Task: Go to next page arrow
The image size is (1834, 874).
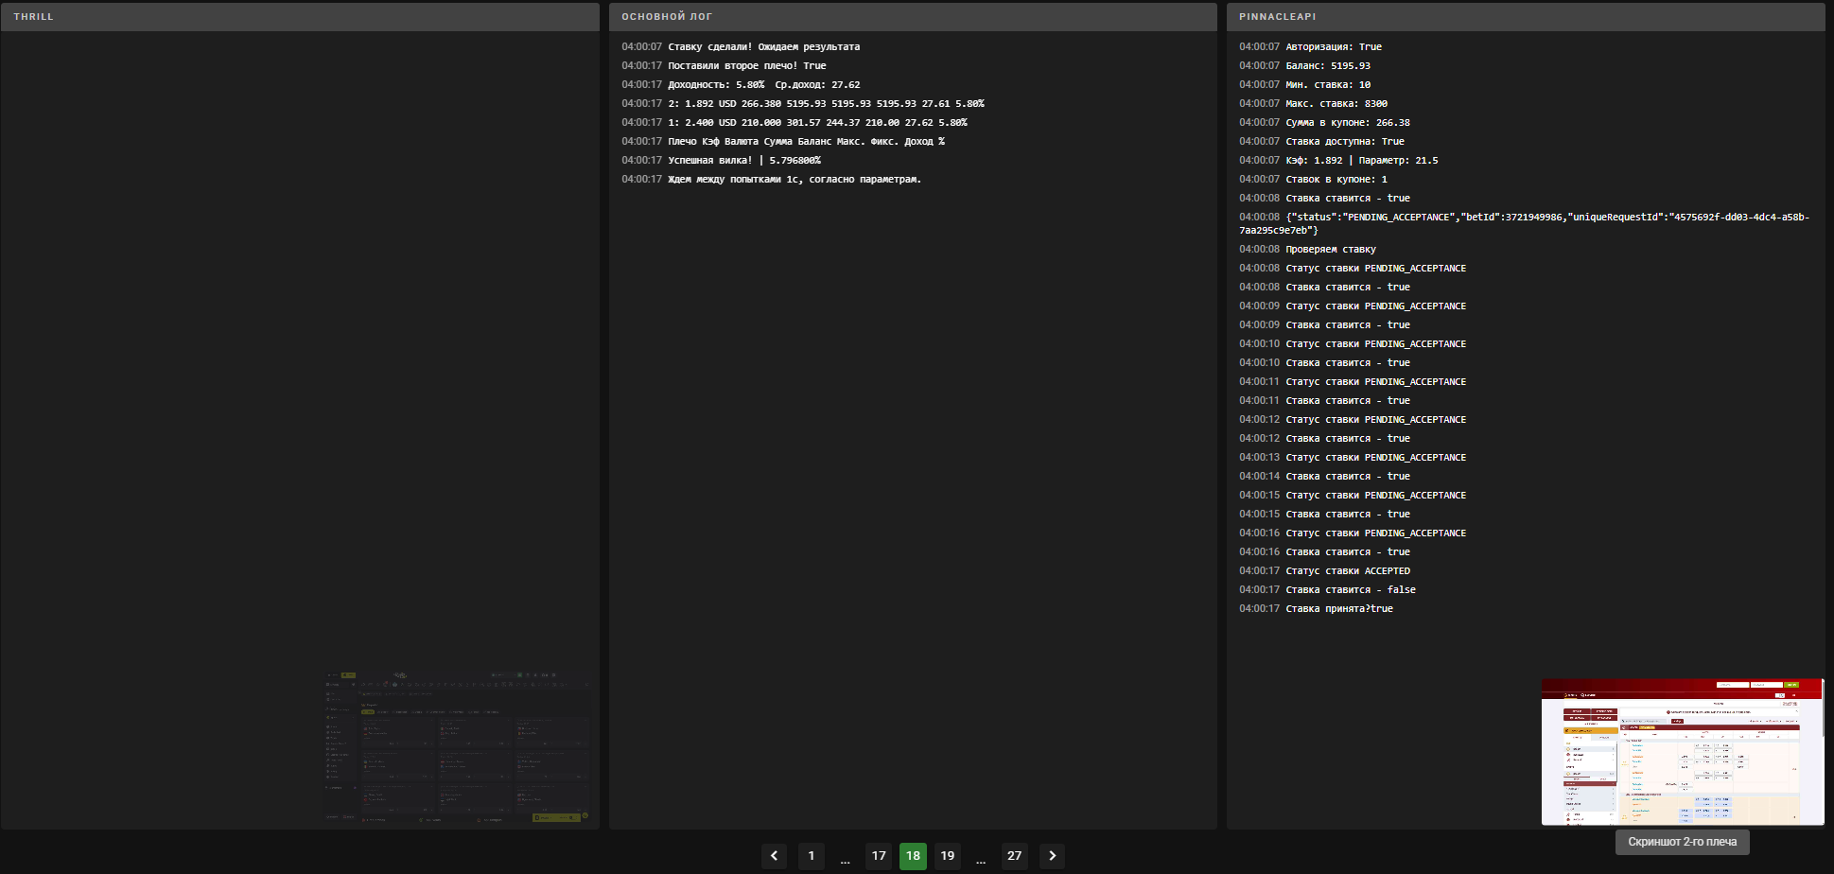Action: coord(1052,856)
